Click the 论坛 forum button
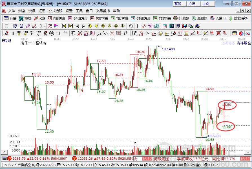Screen dimensions: 252x169 [x=194, y=4]
